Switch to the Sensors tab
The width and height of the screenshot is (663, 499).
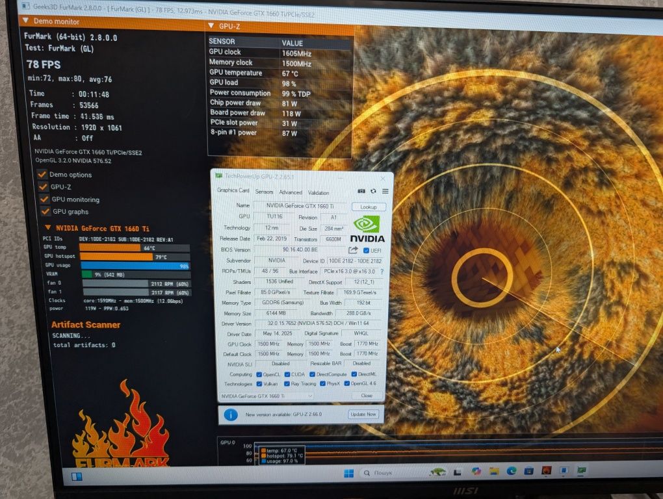tap(265, 192)
